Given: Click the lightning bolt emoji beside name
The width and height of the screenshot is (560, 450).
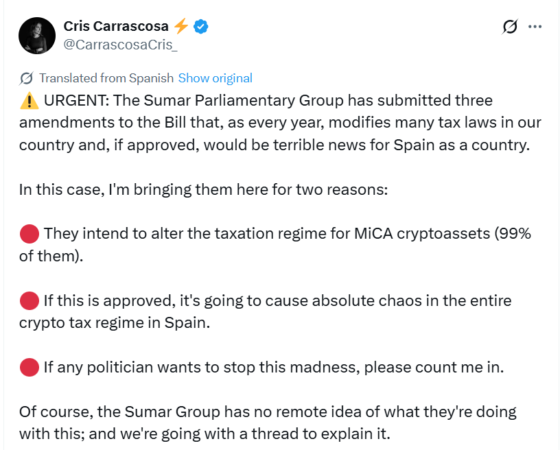Looking at the screenshot, I should [181, 26].
